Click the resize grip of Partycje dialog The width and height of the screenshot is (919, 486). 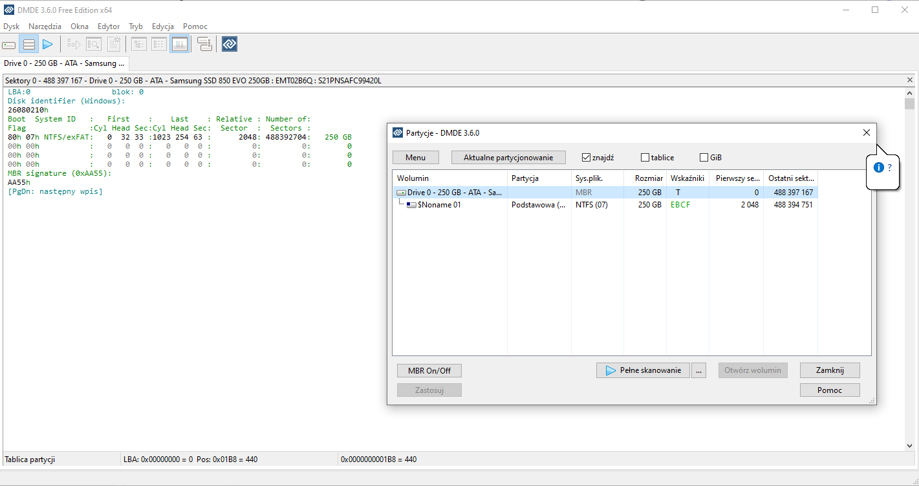pos(872,401)
